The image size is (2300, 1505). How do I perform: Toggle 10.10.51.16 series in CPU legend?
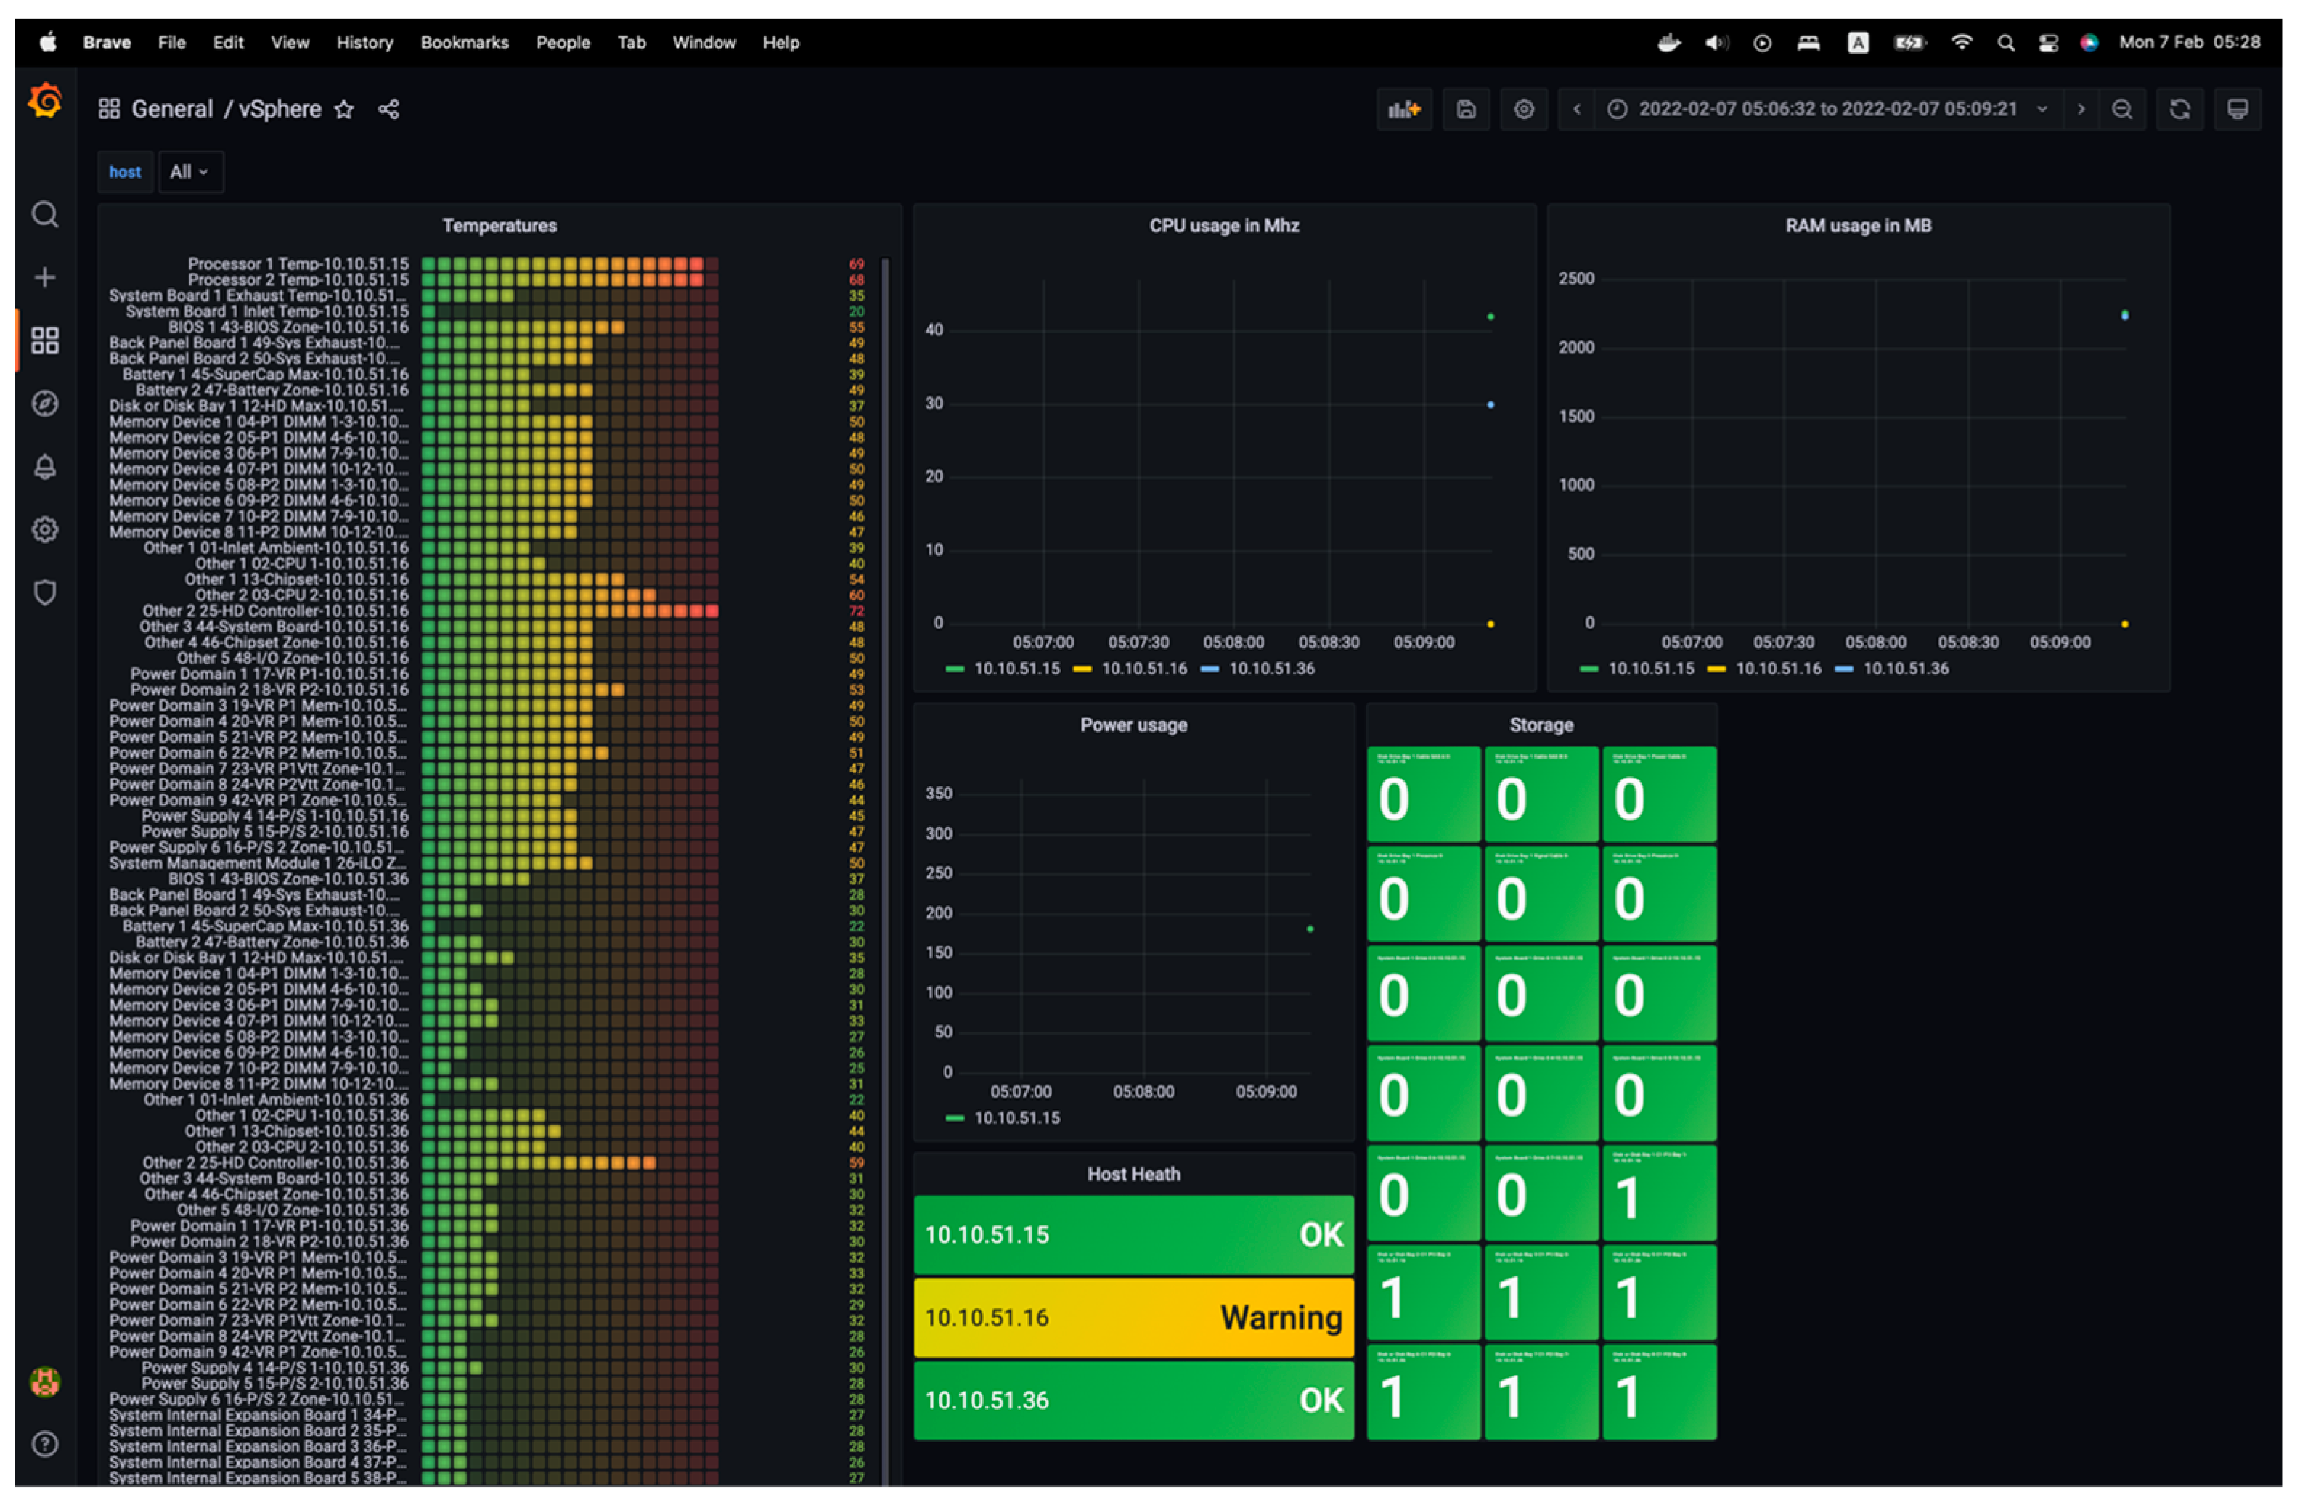pyautogui.click(x=1143, y=669)
